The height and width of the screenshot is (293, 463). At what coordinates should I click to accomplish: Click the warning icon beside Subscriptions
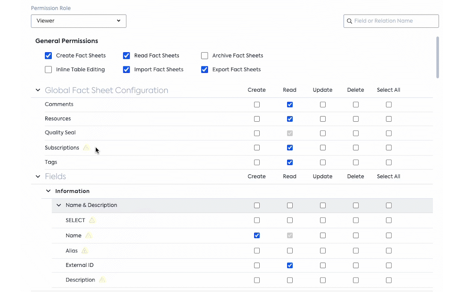pos(86,147)
